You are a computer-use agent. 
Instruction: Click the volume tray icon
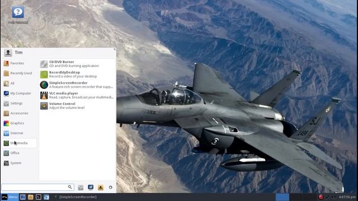(x=333, y=197)
